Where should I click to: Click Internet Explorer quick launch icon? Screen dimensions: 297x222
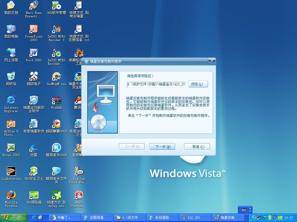(34, 218)
